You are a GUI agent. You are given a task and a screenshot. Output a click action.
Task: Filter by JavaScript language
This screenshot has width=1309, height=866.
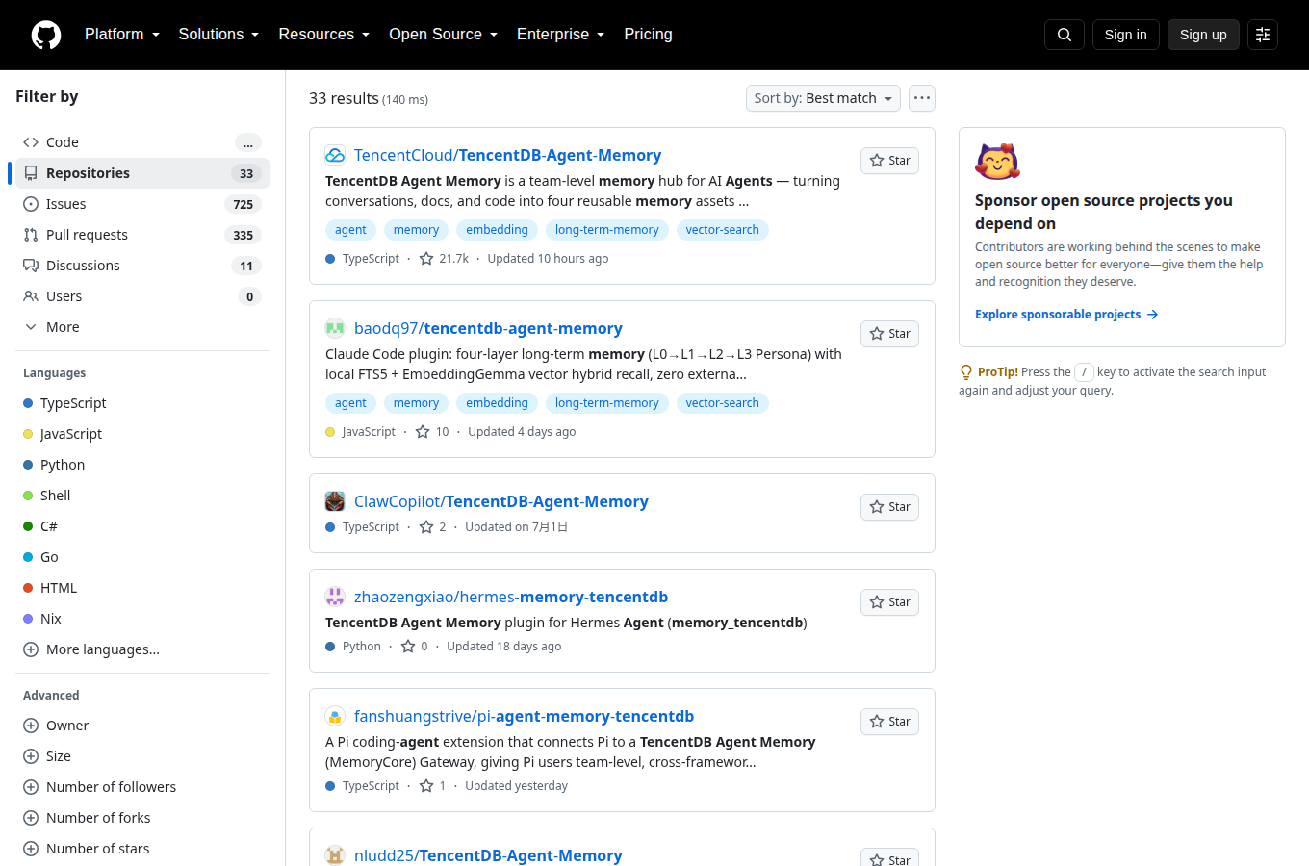tap(142, 434)
